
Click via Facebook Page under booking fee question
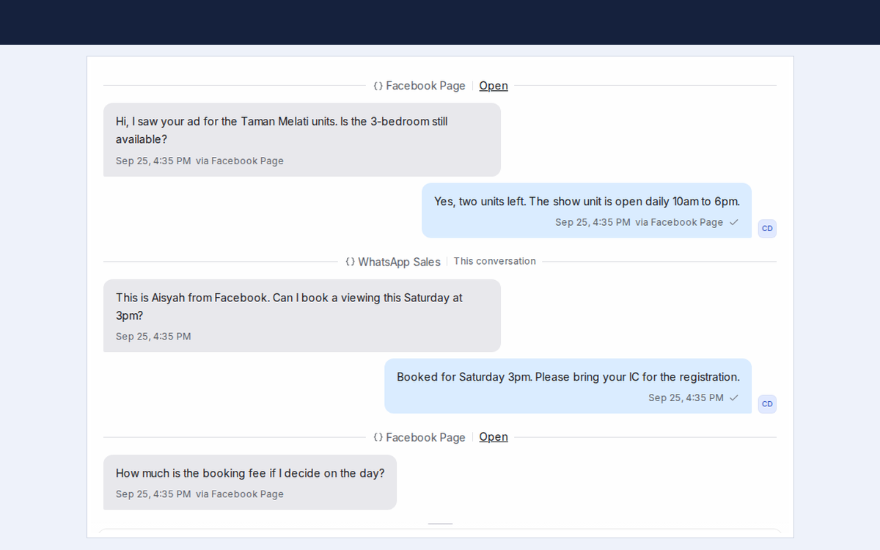coord(240,494)
